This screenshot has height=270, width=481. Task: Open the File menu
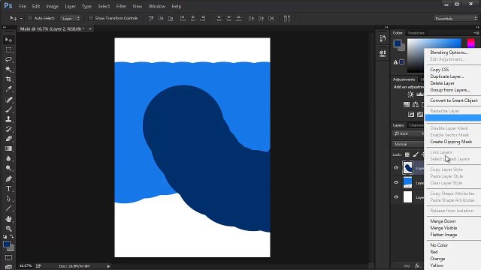[23, 6]
